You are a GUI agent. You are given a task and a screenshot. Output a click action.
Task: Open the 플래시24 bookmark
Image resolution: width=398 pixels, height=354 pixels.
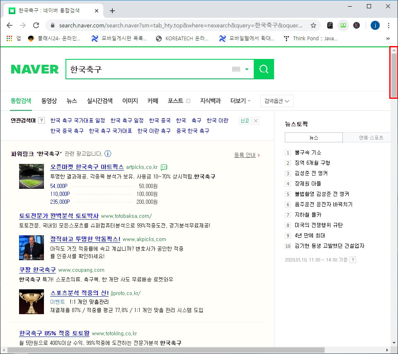[54, 38]
